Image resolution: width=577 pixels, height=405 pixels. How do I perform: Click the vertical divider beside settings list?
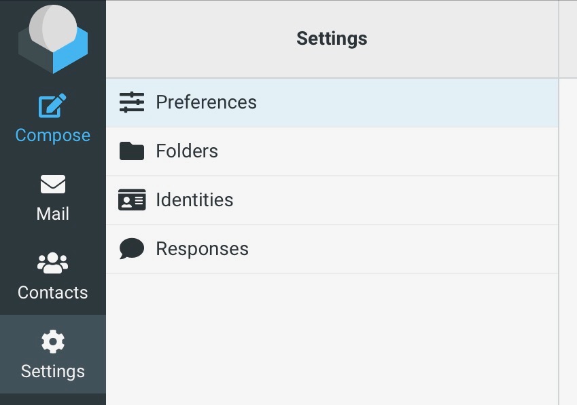[x=559, y=202]
